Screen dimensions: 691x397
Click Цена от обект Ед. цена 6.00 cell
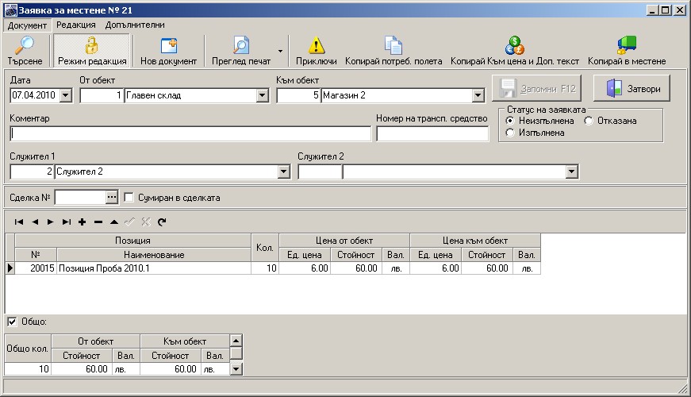tap(305, 268)
